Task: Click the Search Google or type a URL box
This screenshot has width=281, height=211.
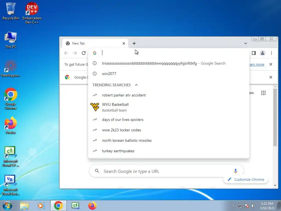Action: [166, 171]
